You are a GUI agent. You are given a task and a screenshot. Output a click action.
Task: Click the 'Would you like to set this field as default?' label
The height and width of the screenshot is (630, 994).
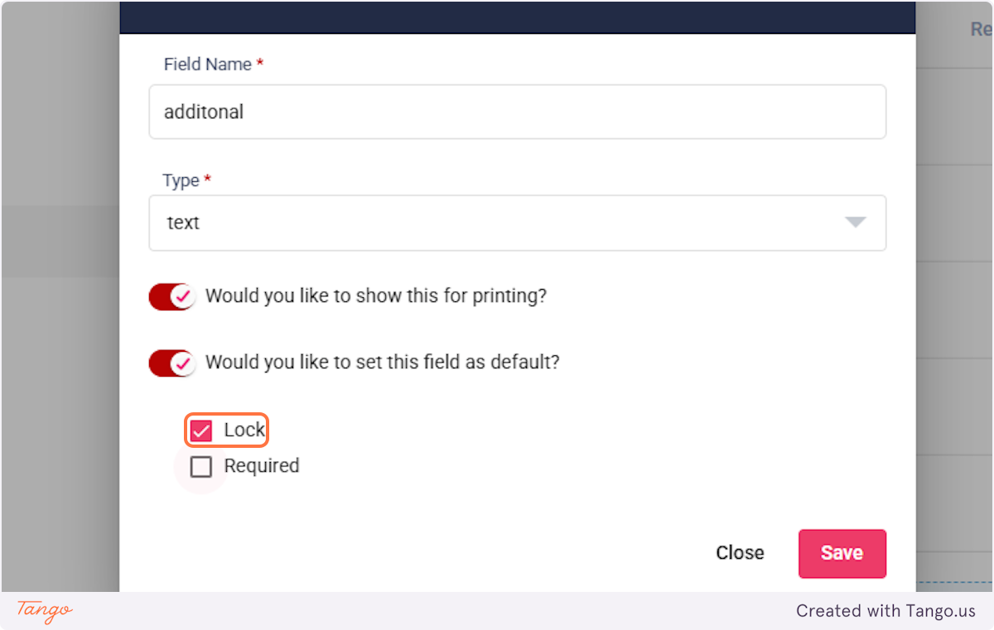pyautogui.click(x=383, y=363)
